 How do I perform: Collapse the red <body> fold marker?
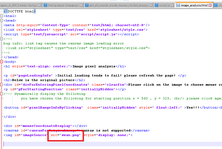[1, 62]
